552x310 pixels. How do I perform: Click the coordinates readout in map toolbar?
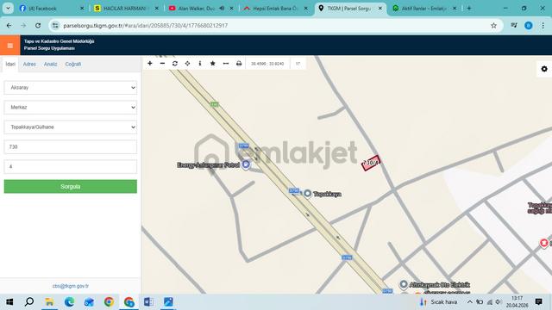point(267,64)
